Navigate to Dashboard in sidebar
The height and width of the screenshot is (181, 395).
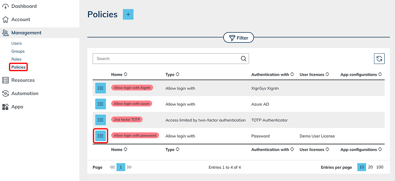[x=24, y=6]
